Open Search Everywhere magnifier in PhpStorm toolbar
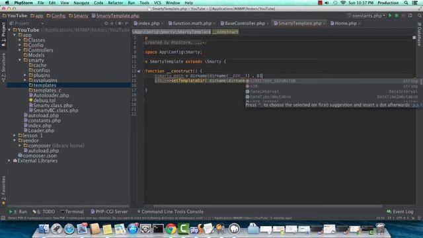This screenshot has width=423, height=238. click(420, 16)
